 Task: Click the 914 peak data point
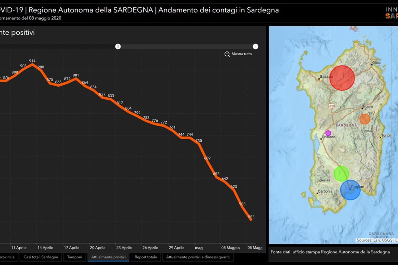tap(32, 64)
